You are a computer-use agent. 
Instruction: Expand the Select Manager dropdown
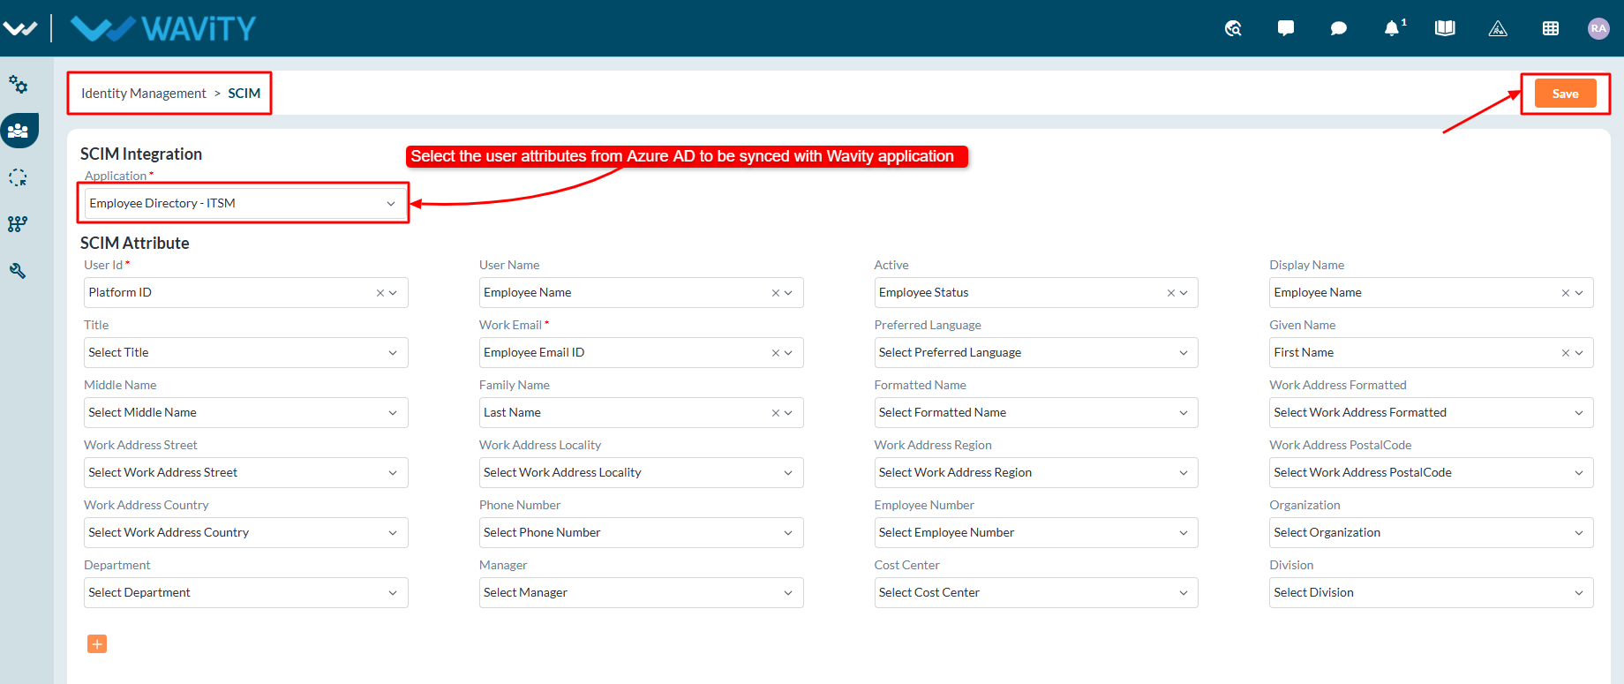pos(642,593)
